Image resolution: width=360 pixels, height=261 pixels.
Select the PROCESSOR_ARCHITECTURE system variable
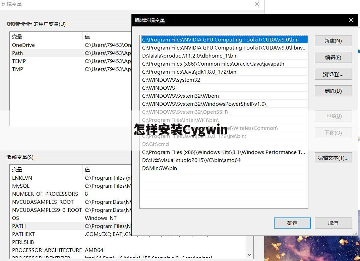point(128,250)
